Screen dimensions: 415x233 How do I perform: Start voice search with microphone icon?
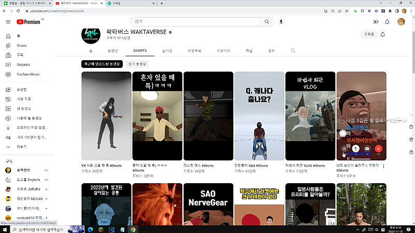tap(281, 22)
